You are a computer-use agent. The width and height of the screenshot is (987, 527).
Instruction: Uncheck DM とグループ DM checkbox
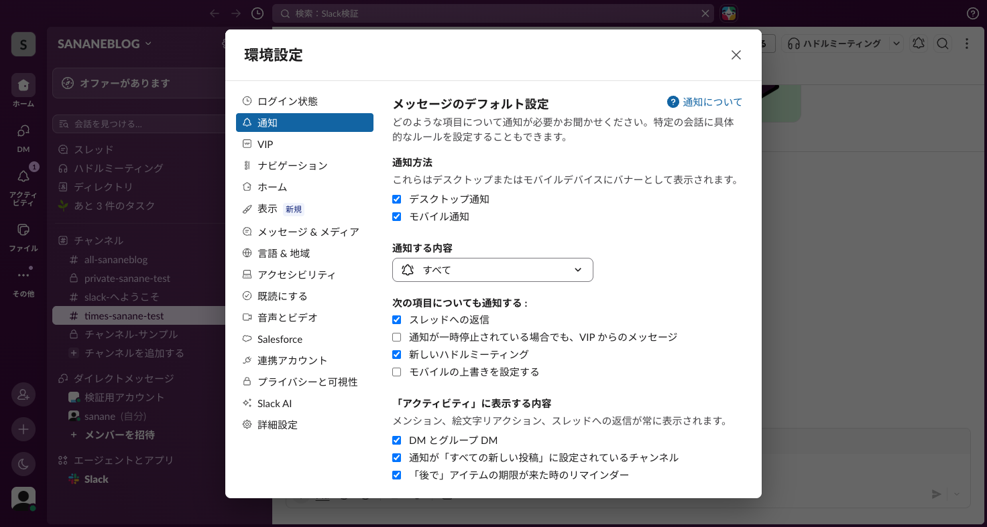[x=396, y=441]
